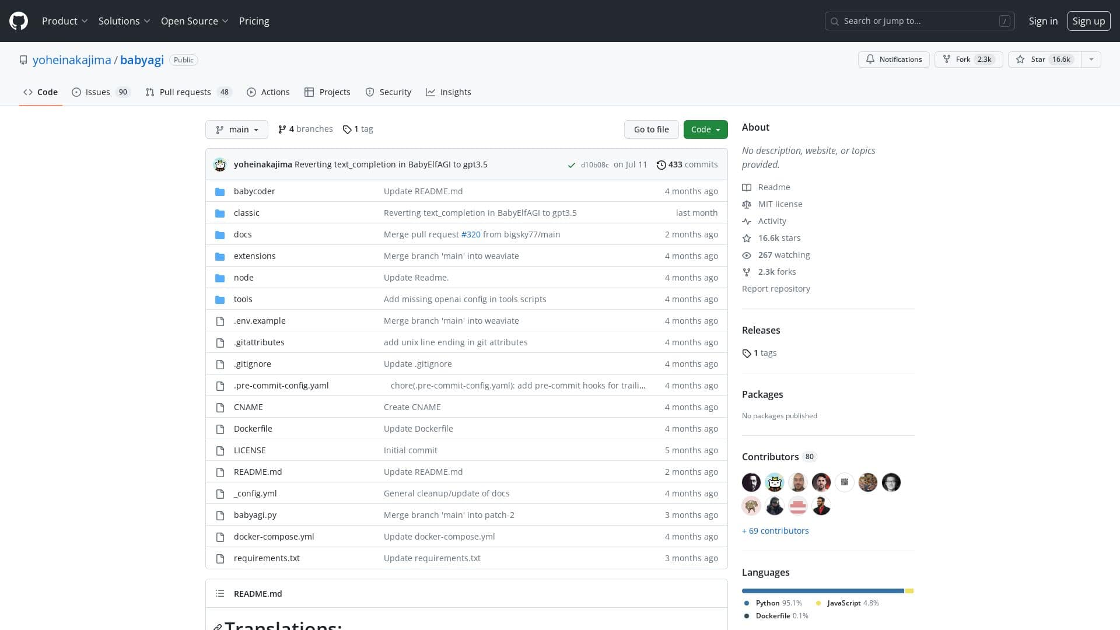Click the Security shield icon
This screenshot has width=1120, height=630.
[x=370, y=92]
